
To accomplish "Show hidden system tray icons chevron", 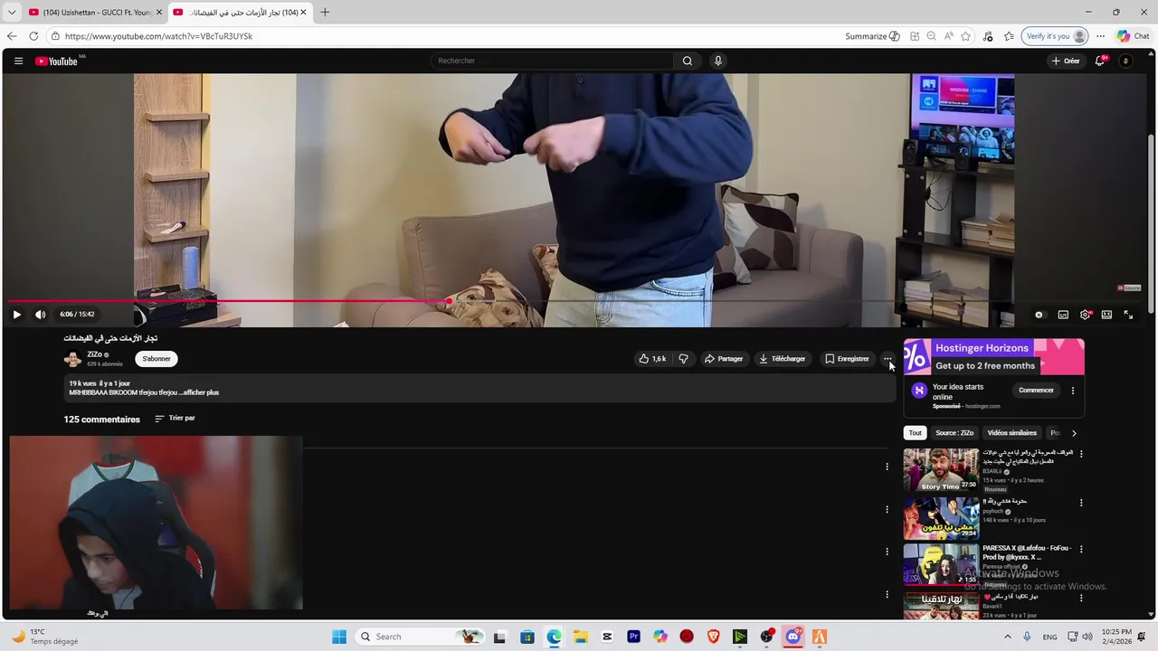I will (x=1007, y=637).
